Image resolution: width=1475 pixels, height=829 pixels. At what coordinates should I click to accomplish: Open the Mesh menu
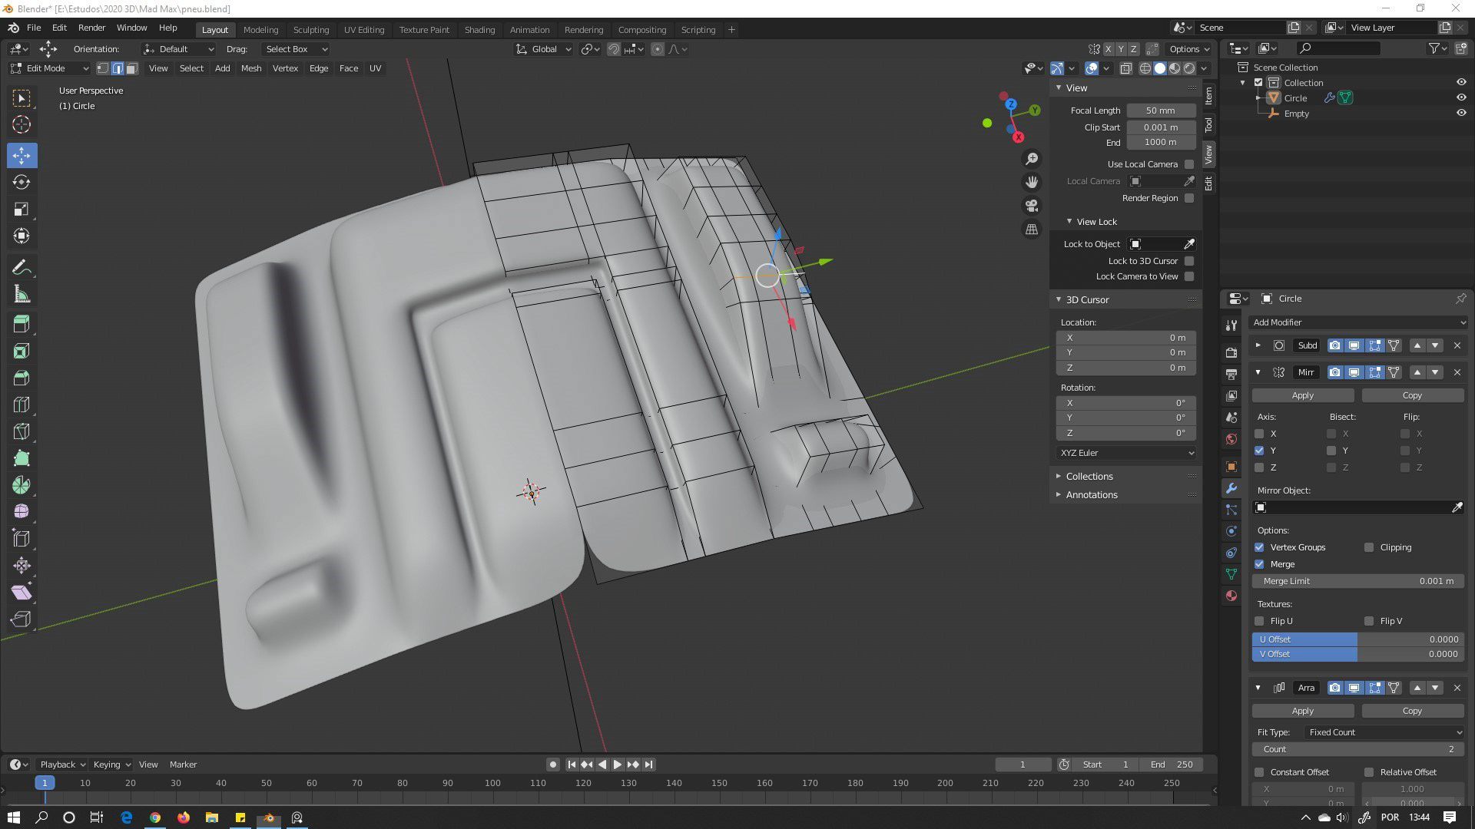tap(250, 68)
